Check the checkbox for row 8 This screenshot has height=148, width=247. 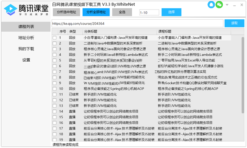[x=54, y=77]
